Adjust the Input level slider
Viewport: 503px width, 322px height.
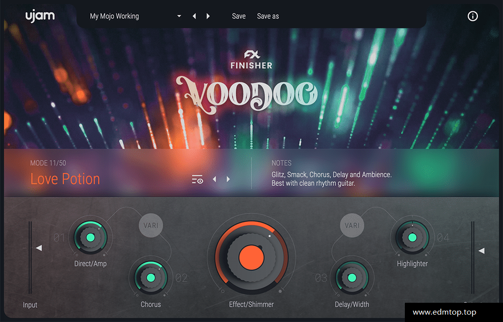[x=30, y=256]
